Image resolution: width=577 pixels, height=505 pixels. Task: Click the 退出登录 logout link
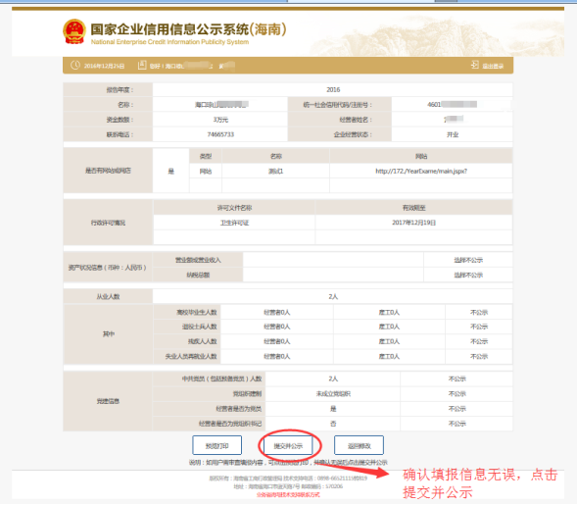click(x=493, y=66)
